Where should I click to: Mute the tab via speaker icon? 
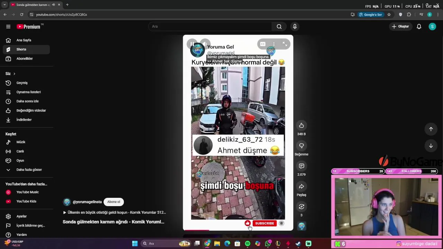(x=53, y=5)
